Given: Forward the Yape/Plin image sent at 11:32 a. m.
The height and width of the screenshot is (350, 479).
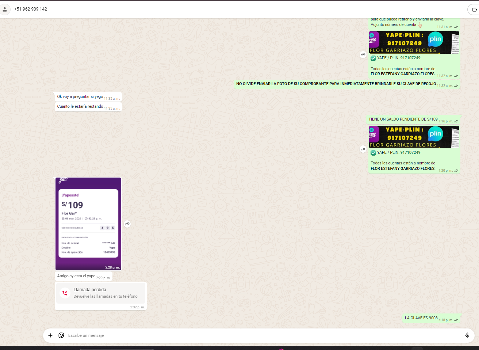Looking at the screenshot, I should pos(363,54).
